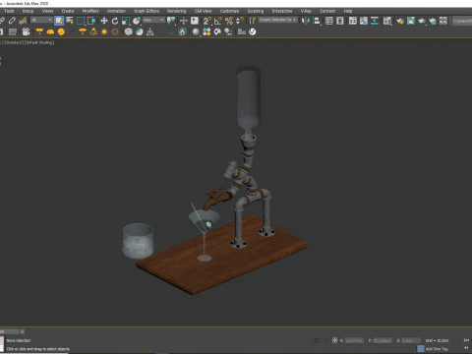This screenshot has width=472, height=354.
Task: Show the Ribbon toggle icon
Action: coord(353,21)
